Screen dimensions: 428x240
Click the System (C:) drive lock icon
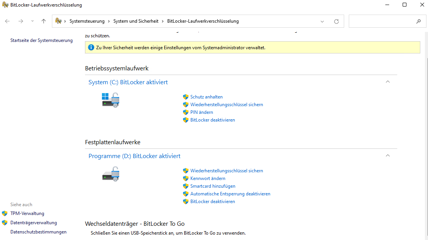pyautogui.click(x=111, y=100)
